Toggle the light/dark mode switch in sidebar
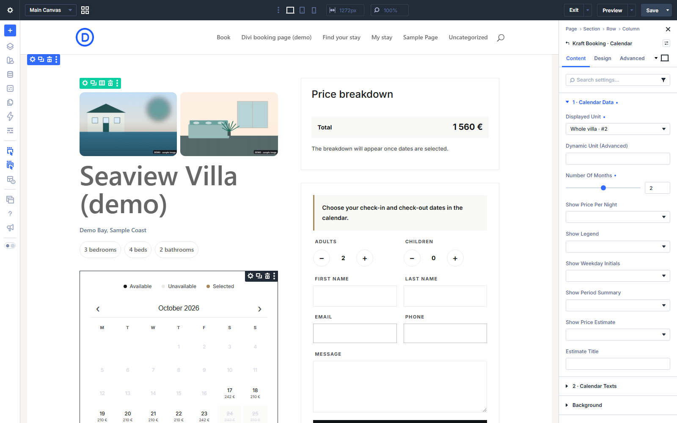Image resolution: width=677 pixels, height=423 pixels. tap(10, 246)
